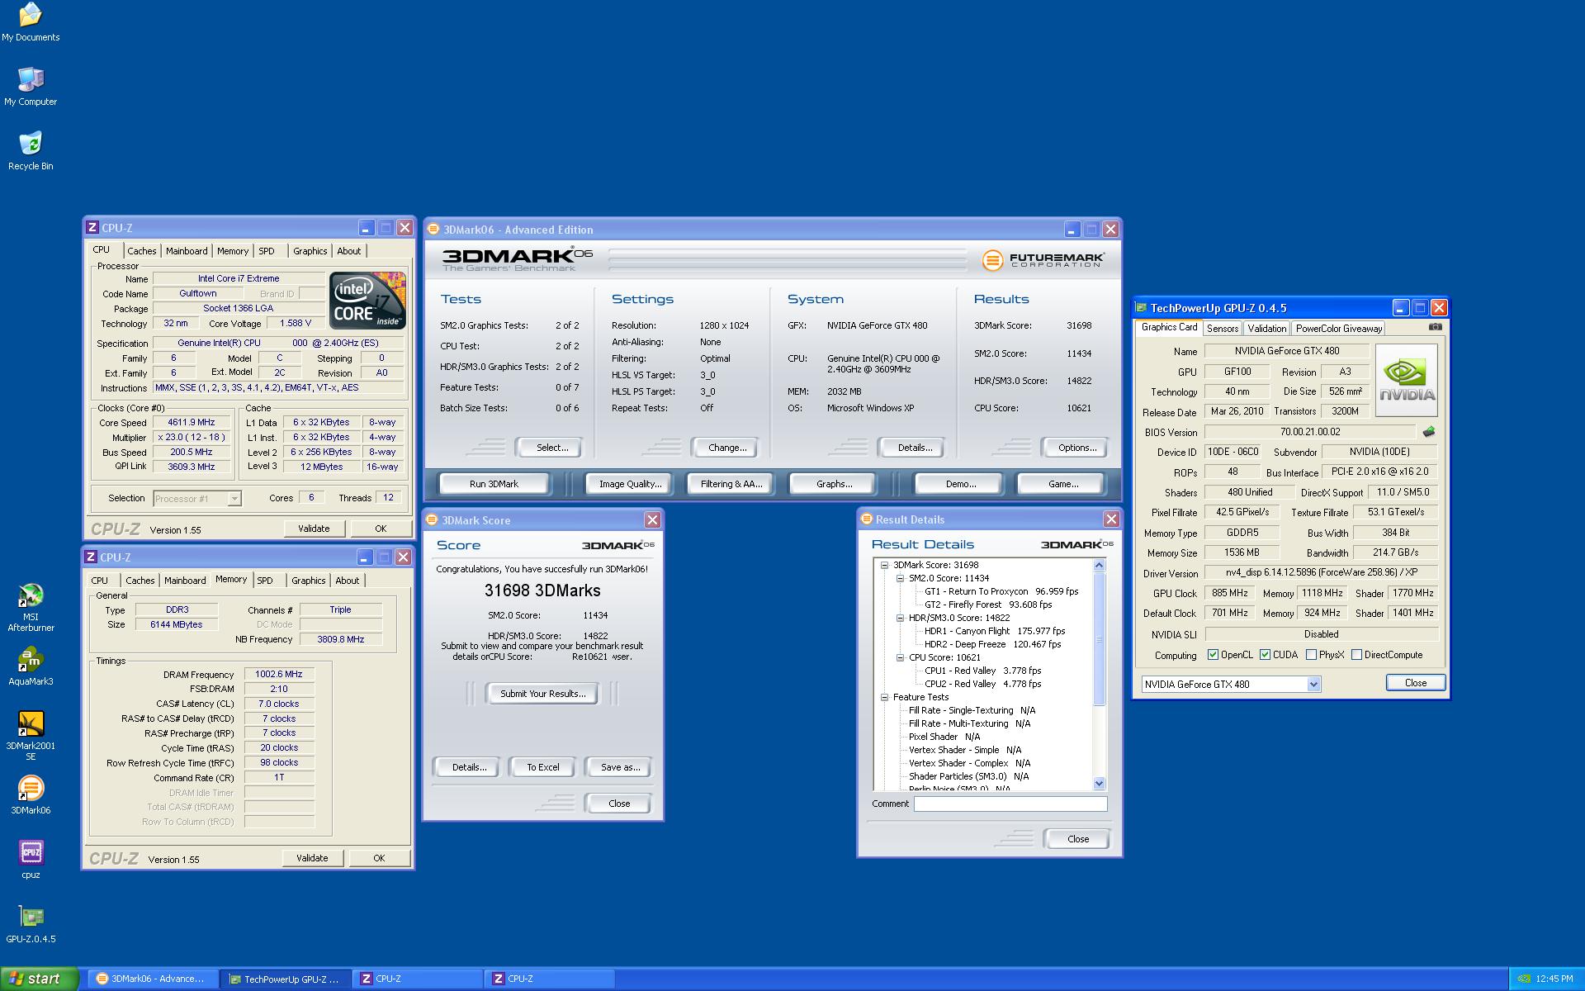Toggle the OpenCL checkbox in GPU-Z
Image resolution: width=1585 pixels, height=991 pixels.
1213,655
